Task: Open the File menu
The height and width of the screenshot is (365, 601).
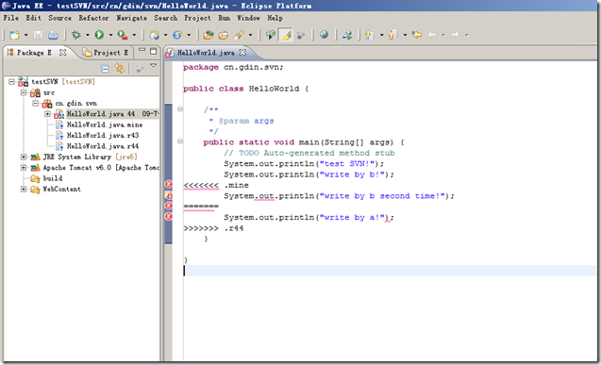Action: coord(11,18)
